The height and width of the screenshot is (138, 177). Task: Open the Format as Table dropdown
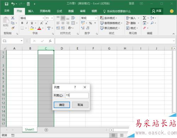pos(111,23)
